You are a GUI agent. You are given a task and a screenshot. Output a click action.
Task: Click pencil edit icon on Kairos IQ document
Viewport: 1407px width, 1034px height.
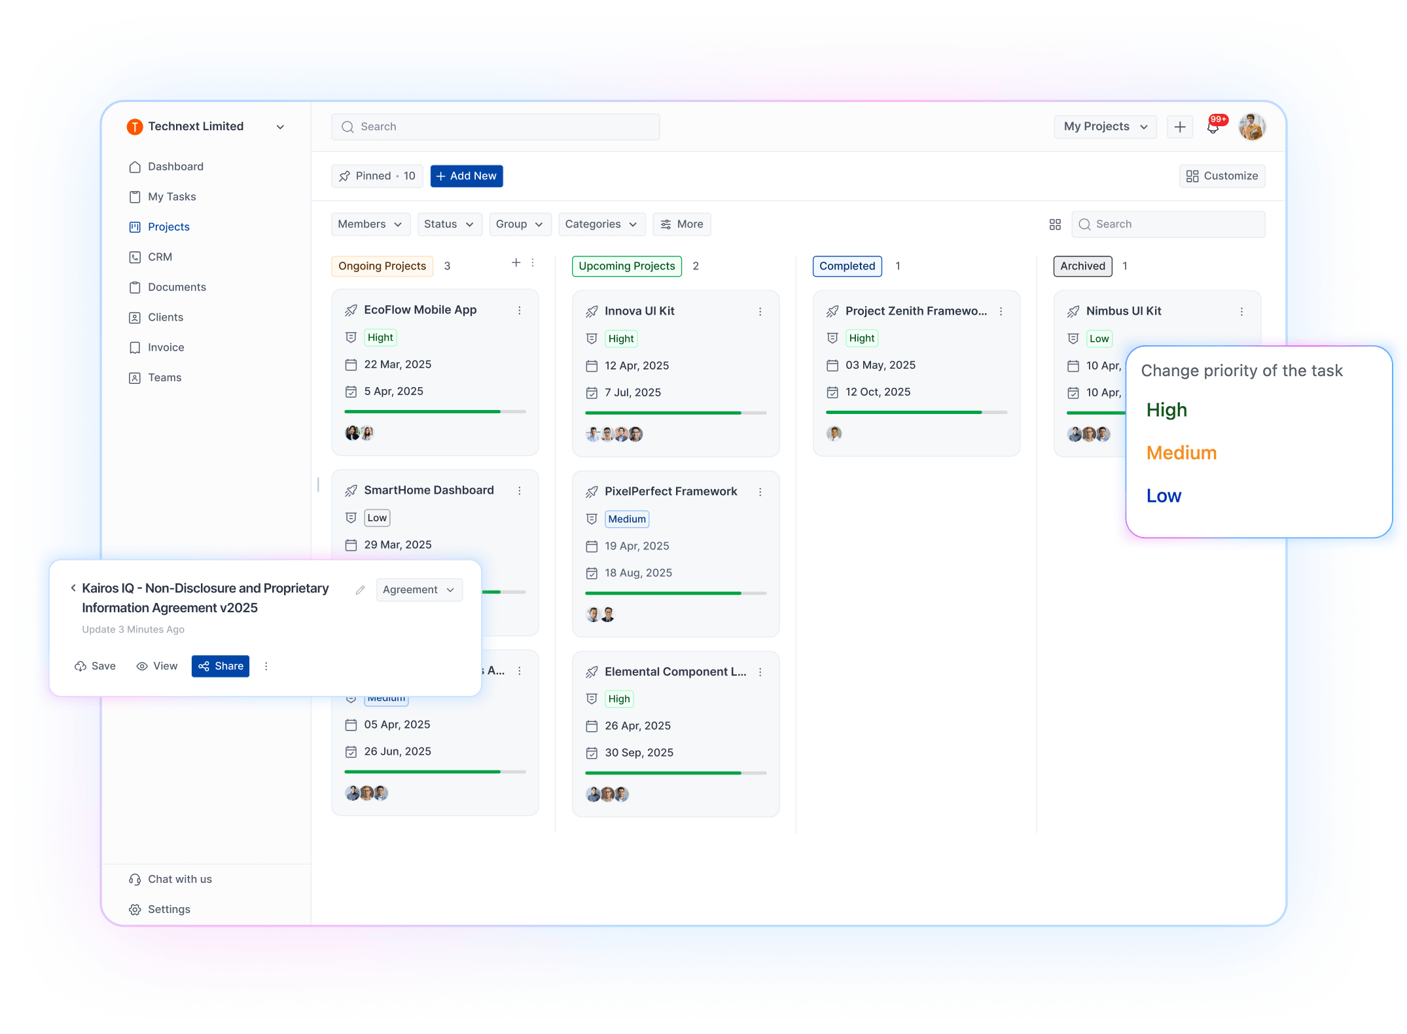click(360, 590)
